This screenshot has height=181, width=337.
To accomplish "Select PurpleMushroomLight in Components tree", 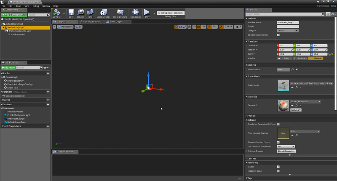I will [20, 31].
